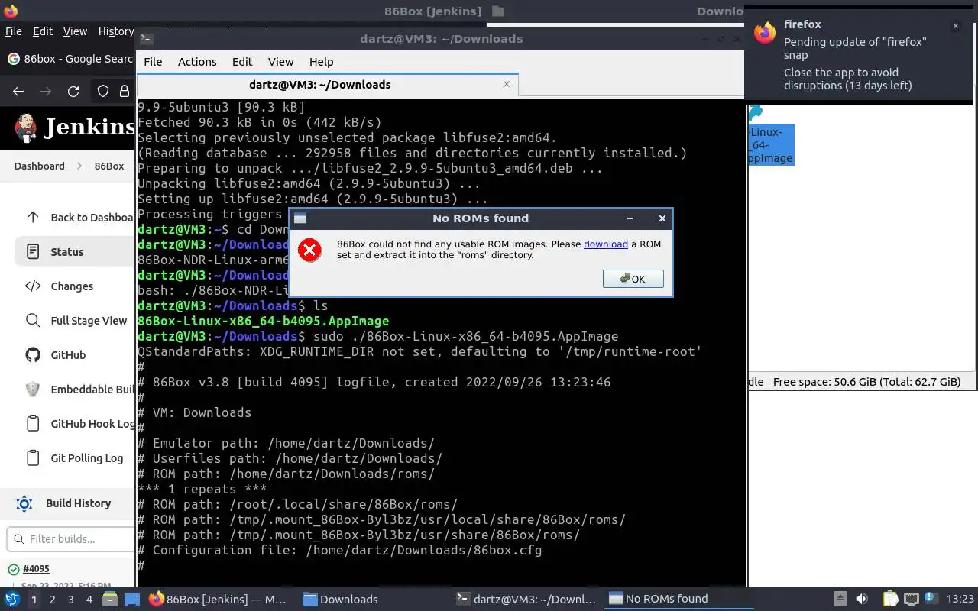
Task: Open the terminal File menu
Action: 153,62
